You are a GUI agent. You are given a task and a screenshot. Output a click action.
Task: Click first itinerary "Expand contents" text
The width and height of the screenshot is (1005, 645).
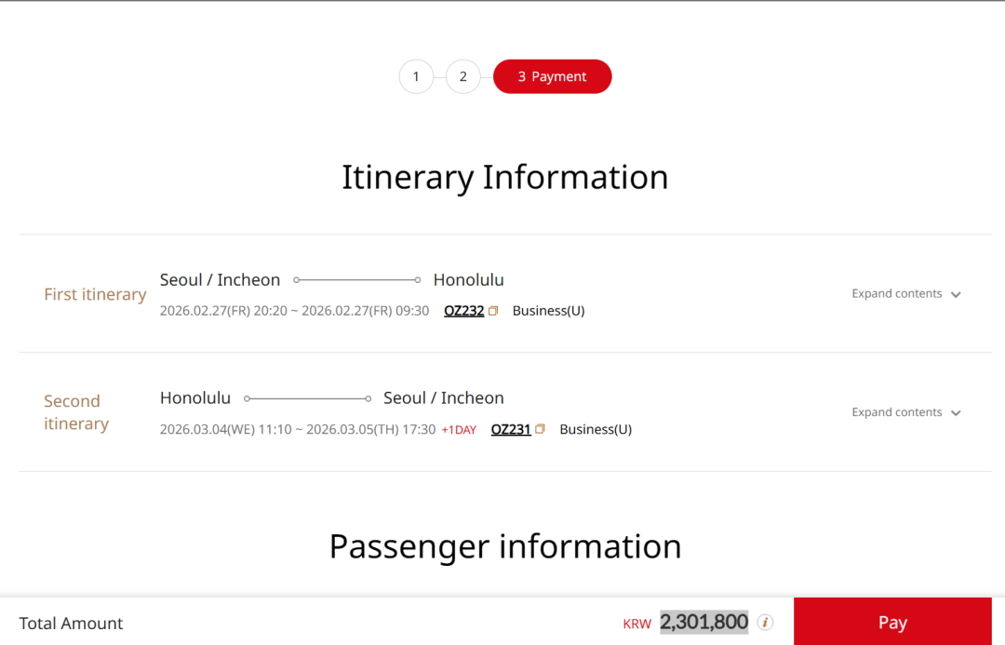(x=896, y=293)
